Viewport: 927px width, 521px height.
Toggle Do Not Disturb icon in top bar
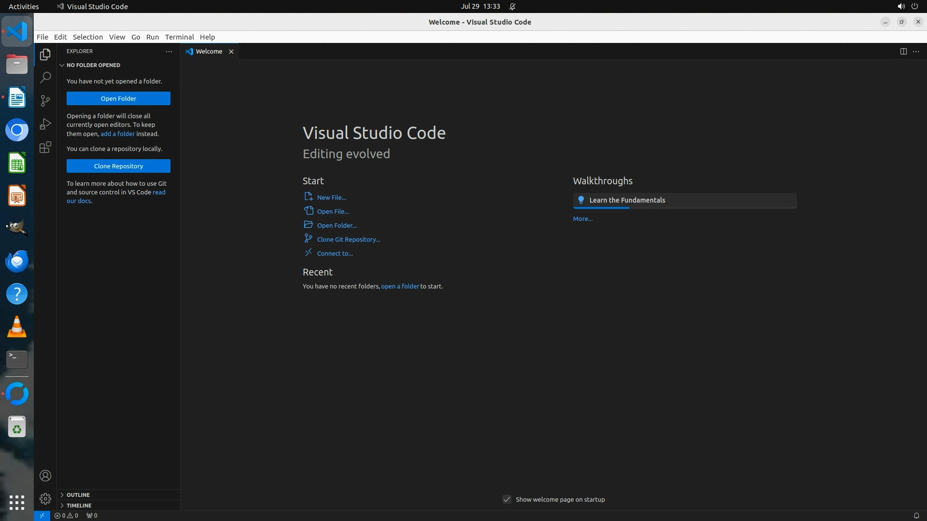[512, 6]
